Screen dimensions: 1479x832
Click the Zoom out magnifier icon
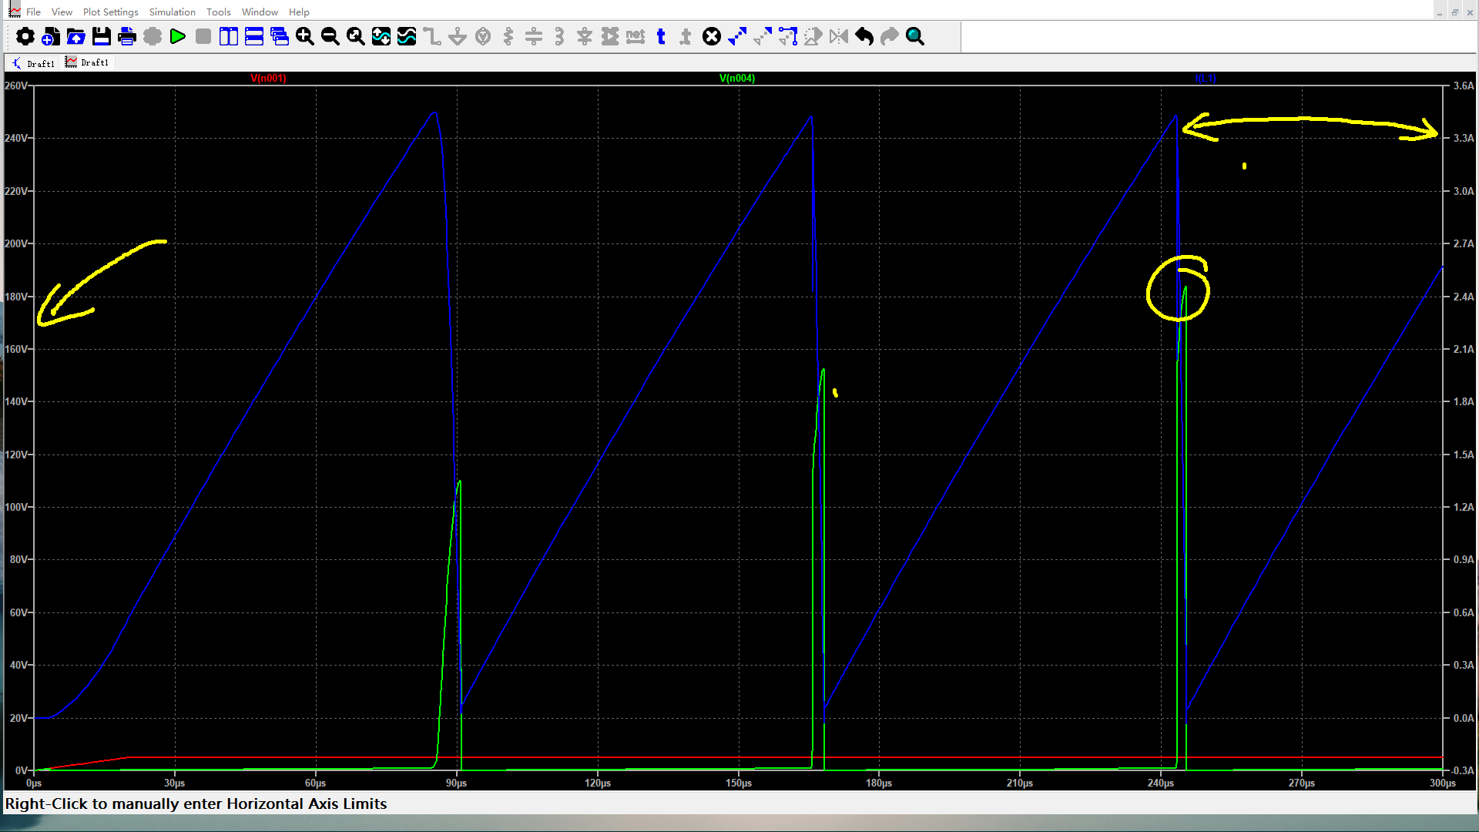[x=330, y=36]
